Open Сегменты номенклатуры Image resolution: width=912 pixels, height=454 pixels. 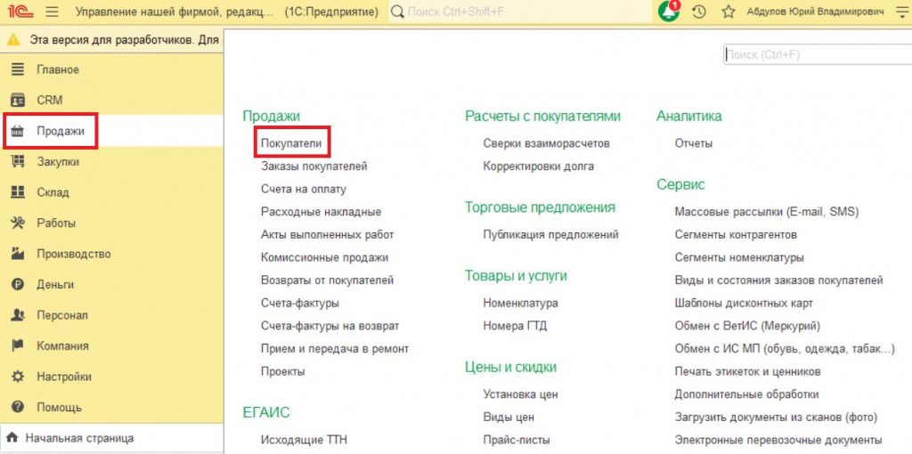click(x=739, y=257)
